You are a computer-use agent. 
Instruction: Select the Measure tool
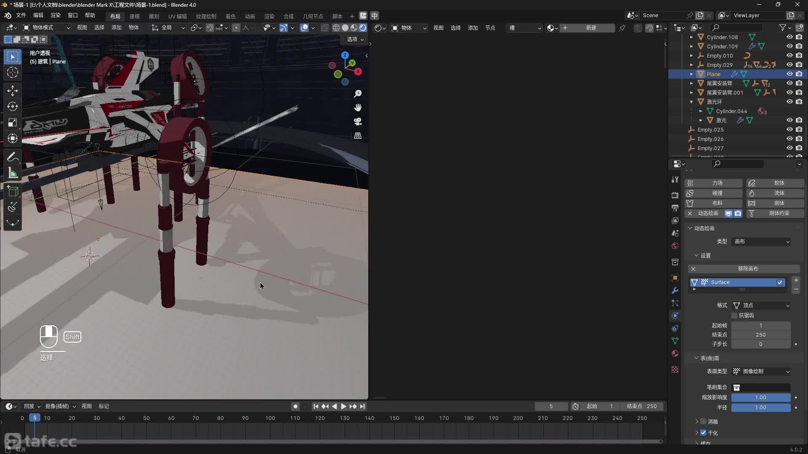[x=13, y=173]
